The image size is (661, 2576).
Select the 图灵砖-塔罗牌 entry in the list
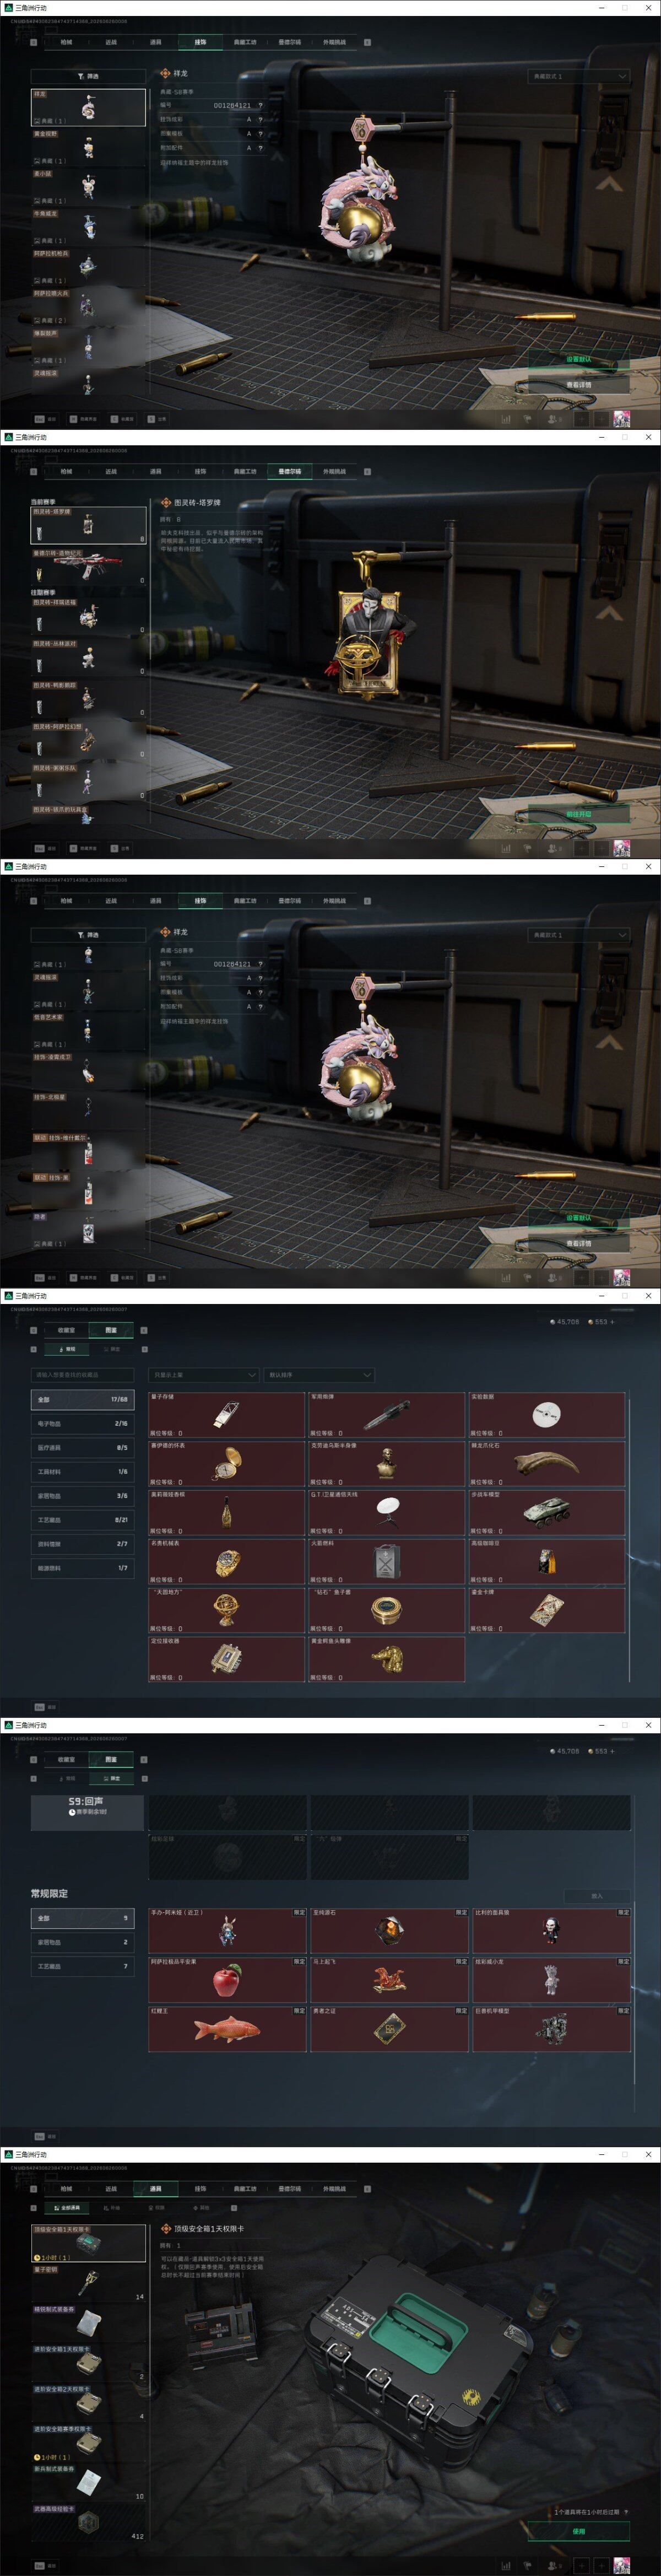tap(89, 523)
